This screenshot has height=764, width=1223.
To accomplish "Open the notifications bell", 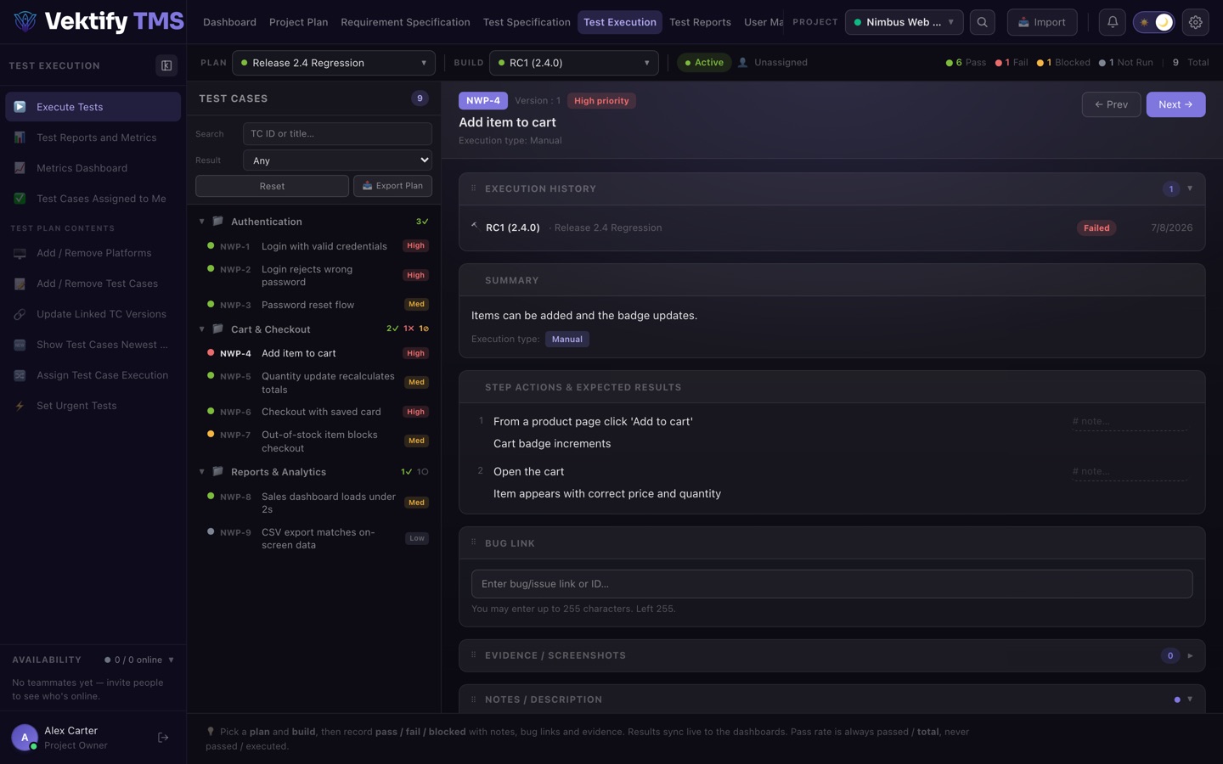I will [x=1113, y=22].
